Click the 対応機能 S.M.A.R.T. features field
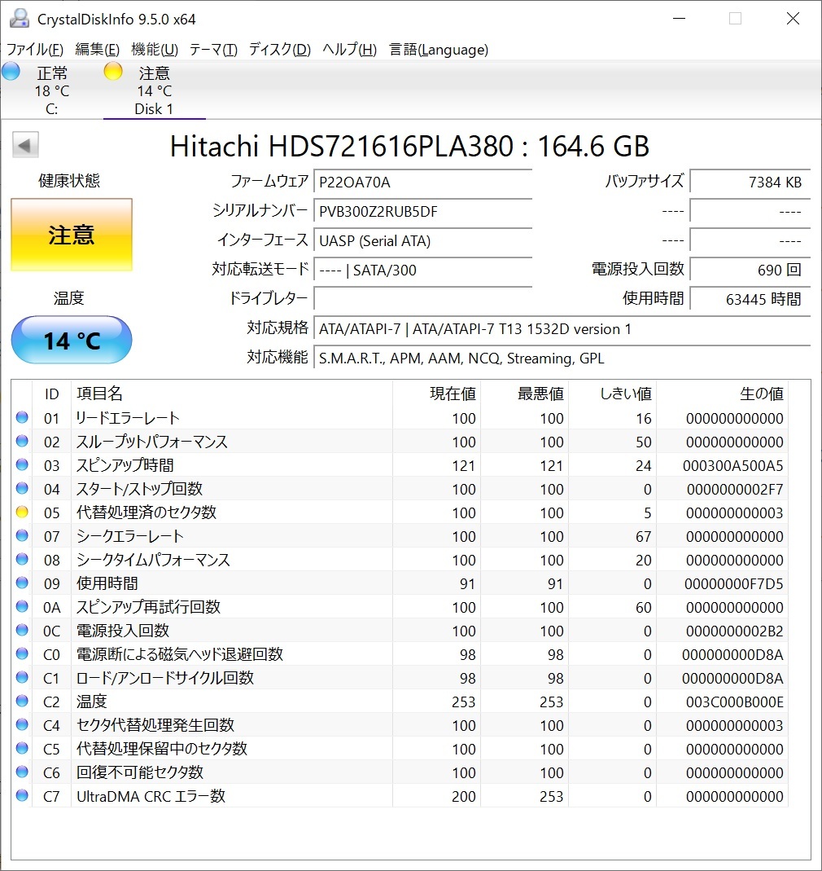The width and height of the screenshot is (822, 871). [562, 359]
